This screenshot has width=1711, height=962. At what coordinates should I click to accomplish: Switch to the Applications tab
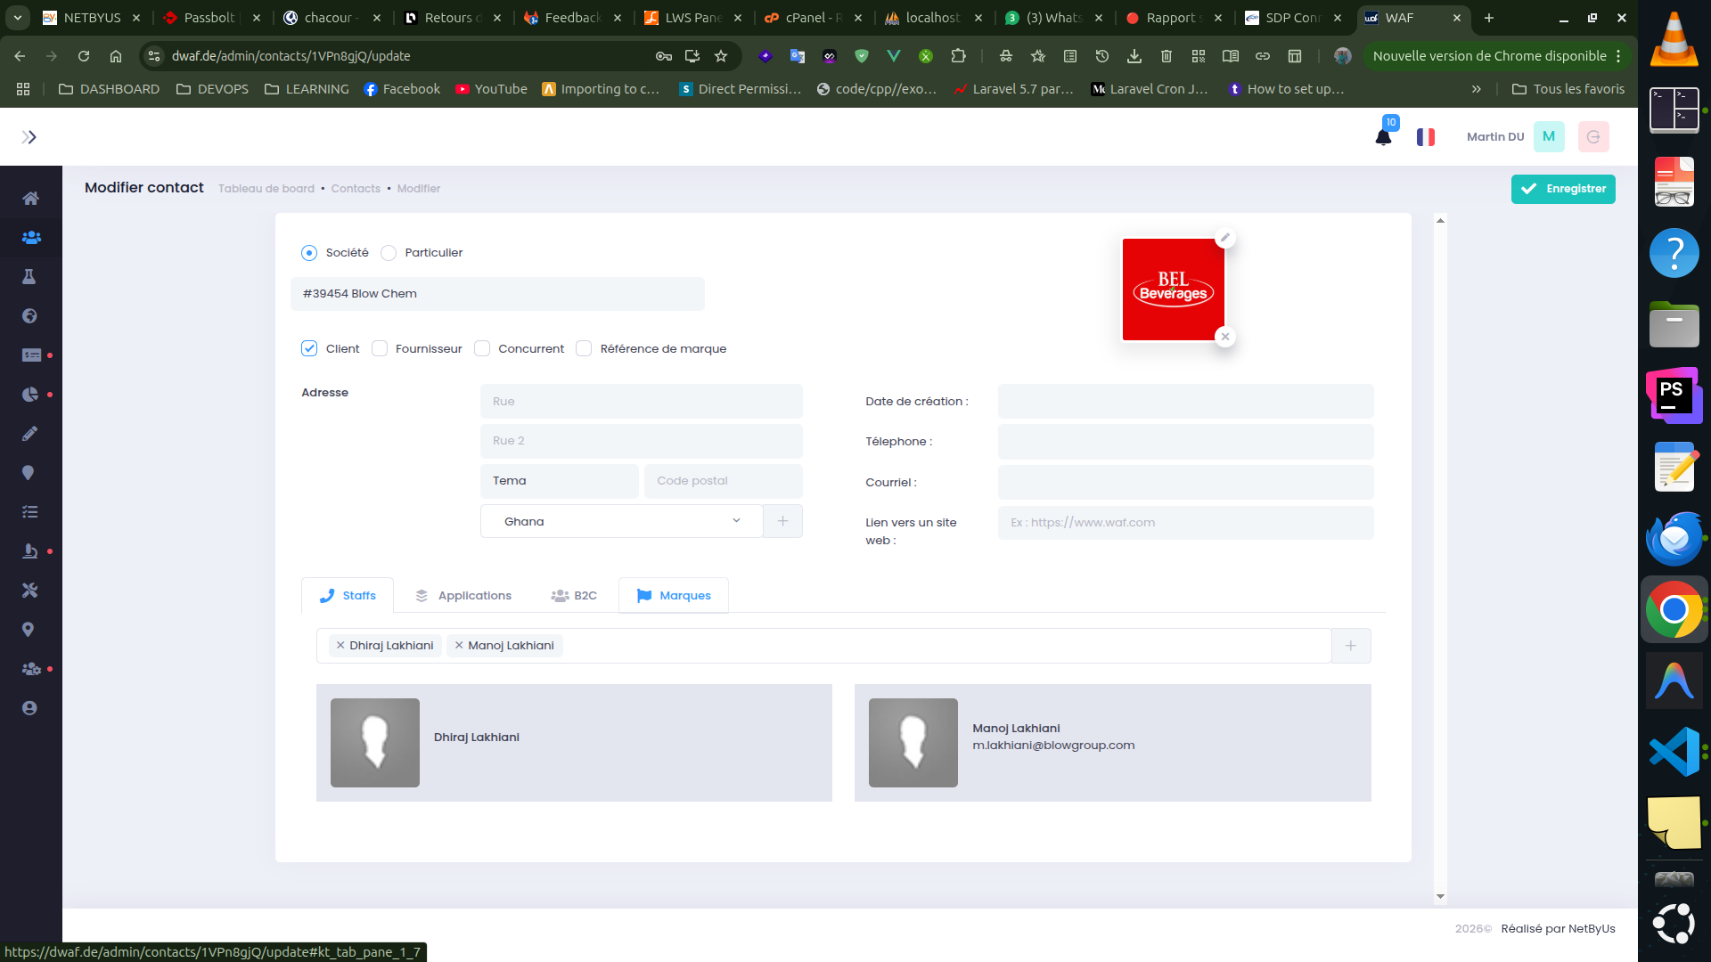click(x=463, y=595)
